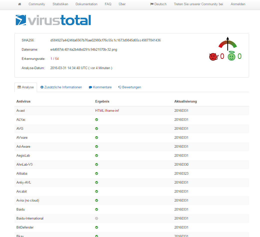This screenshot has height=237, width=260.
Task: Switch to the Kommentare tab
Action: (100, 87)
